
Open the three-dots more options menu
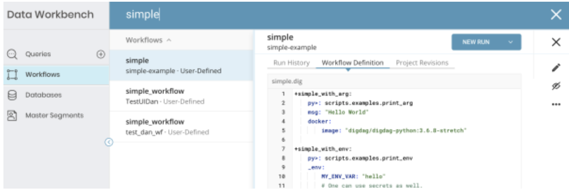point(556,105)
